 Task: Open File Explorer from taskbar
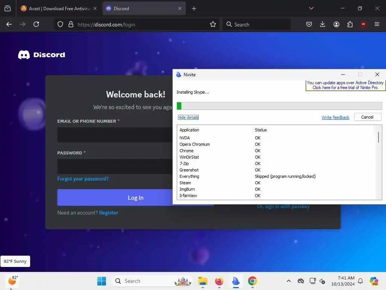[x=202, y=281]
